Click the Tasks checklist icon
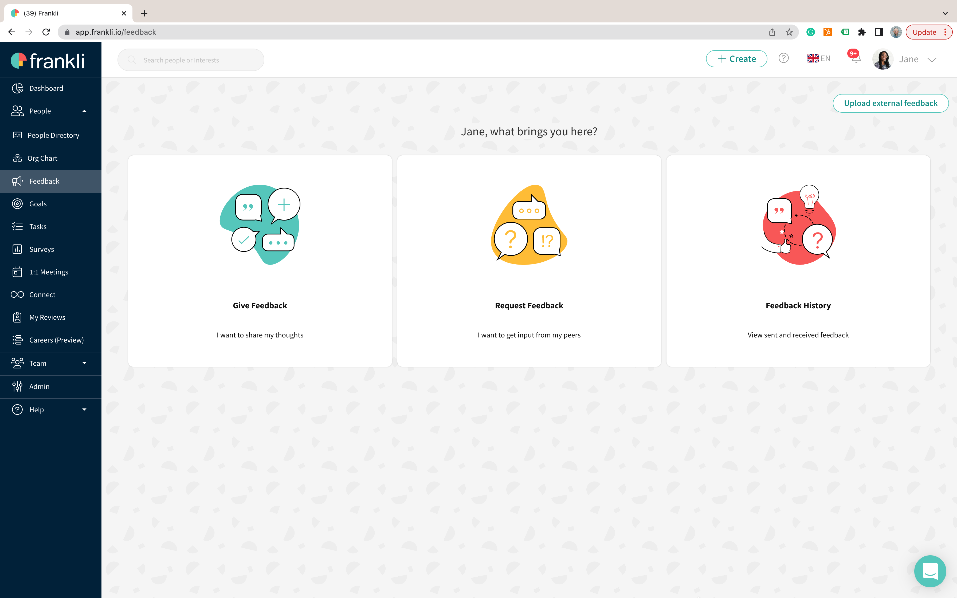This screenshot has height=598, width=957. (x=17, y=226)
